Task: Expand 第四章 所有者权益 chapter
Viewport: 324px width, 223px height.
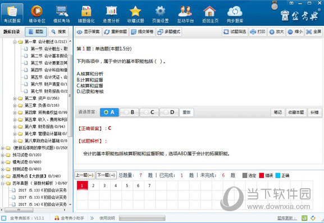Action: 15,113
